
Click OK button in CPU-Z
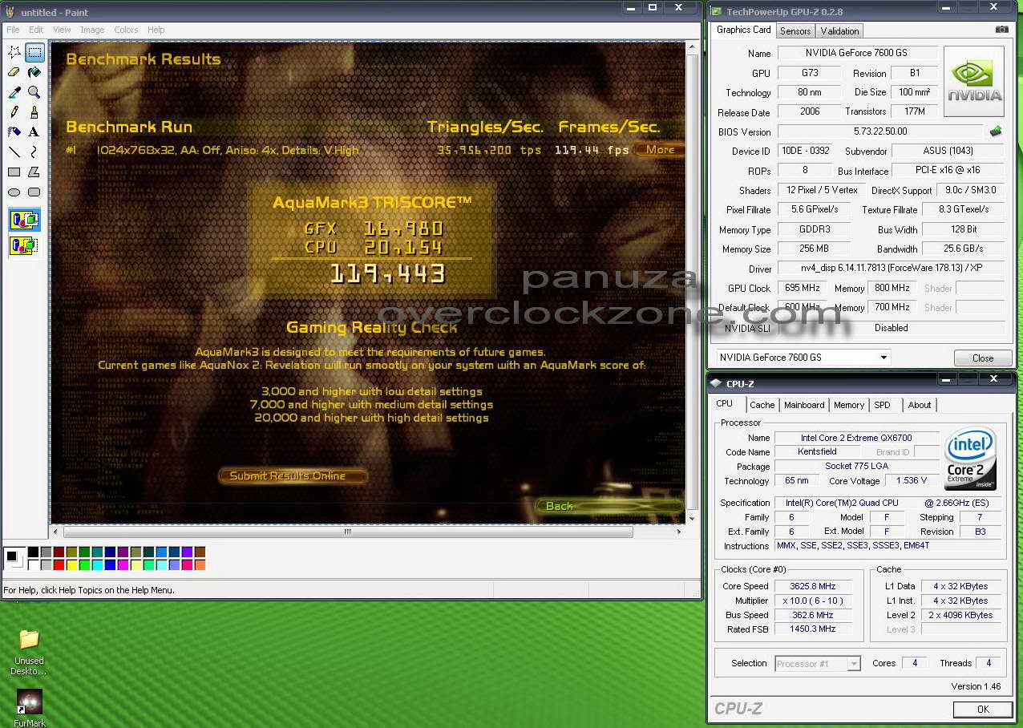coord(982,709)
